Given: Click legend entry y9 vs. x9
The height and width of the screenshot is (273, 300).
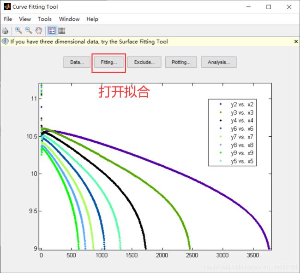Looking at the screenshot, I should click(x=242, y=153).
